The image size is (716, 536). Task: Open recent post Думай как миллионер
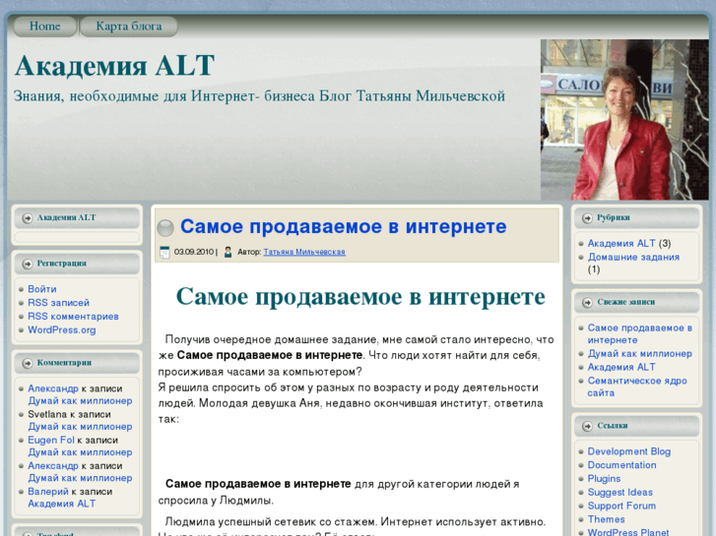coord(640,354)
